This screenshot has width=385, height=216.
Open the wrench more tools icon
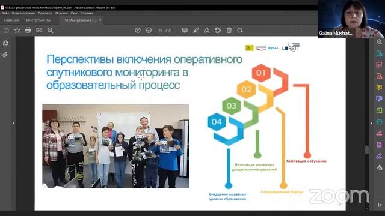click(380, 167)
